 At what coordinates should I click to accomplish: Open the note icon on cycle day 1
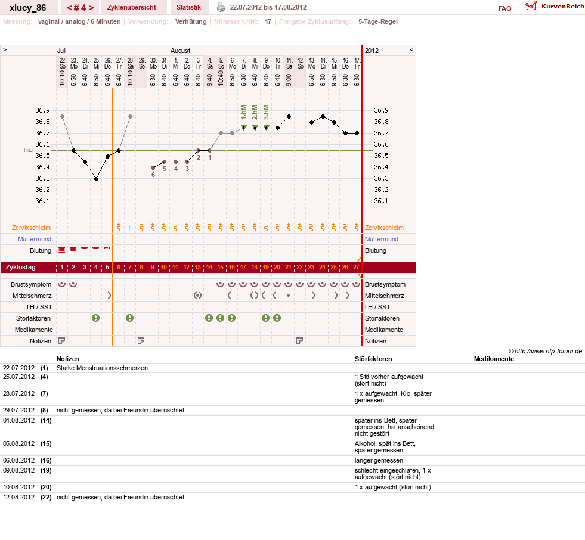tap(62, 340)
